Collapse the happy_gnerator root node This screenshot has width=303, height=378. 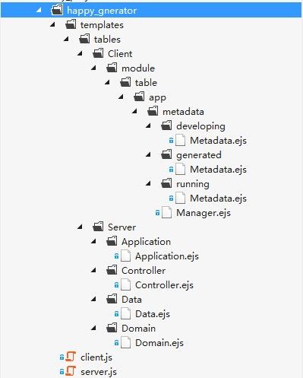tap(39, 10)
